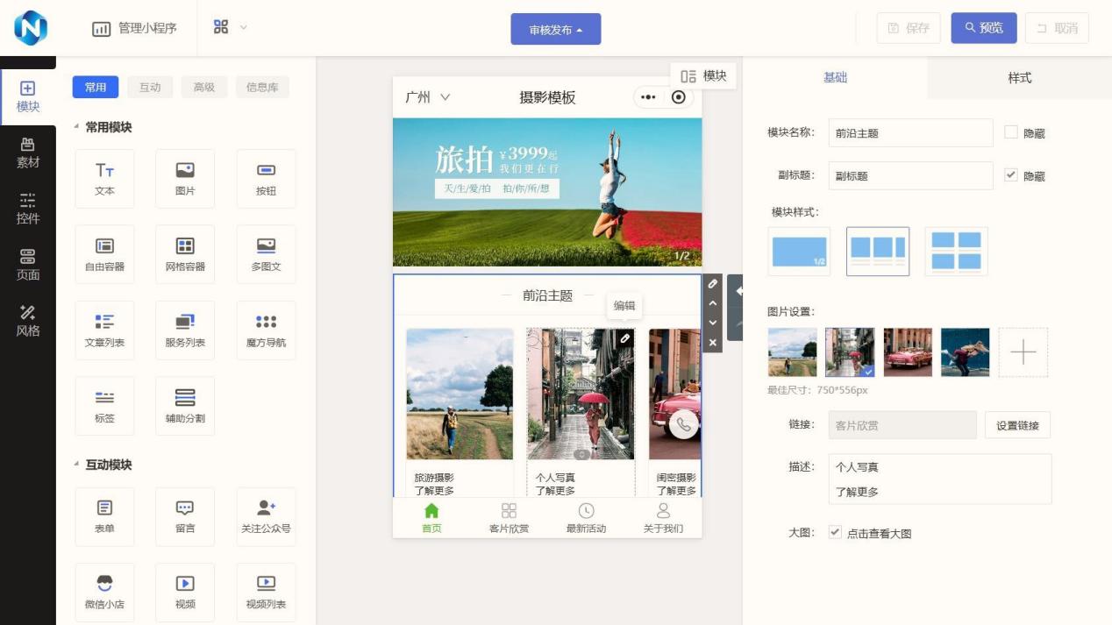Select the 服务列表 module
1112x625 pixels.
(185, 330)
